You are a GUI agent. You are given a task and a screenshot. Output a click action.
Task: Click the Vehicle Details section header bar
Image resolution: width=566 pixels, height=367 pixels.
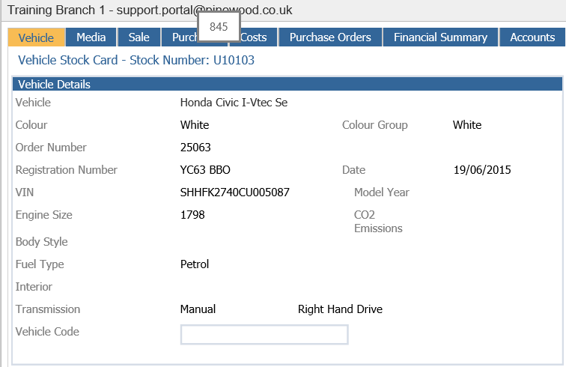[287, 84]
